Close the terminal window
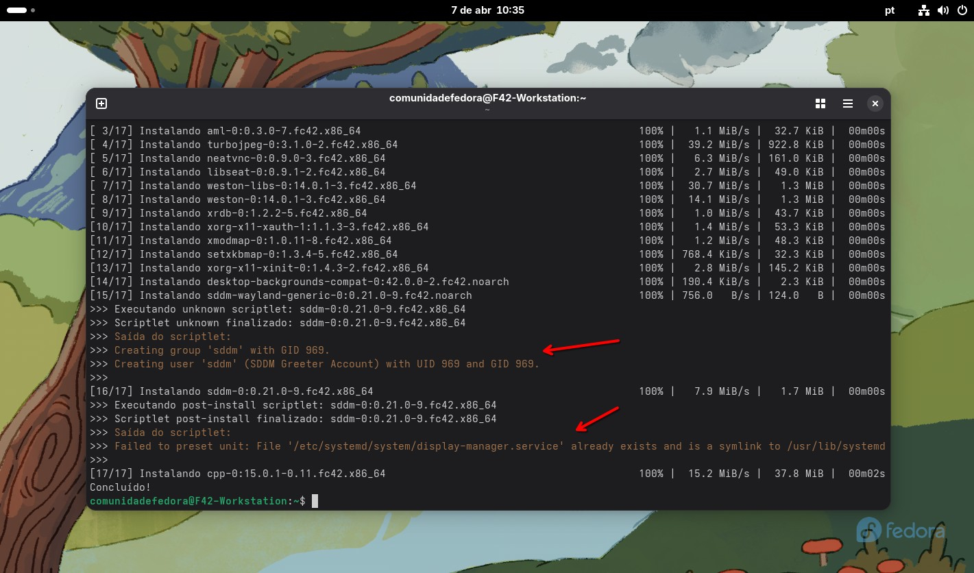 coord(875,103)
